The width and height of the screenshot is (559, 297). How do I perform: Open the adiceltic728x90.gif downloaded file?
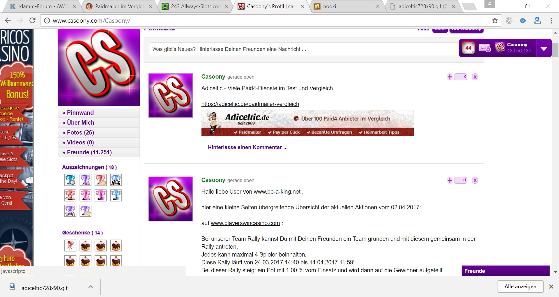(x=44, y=288)
